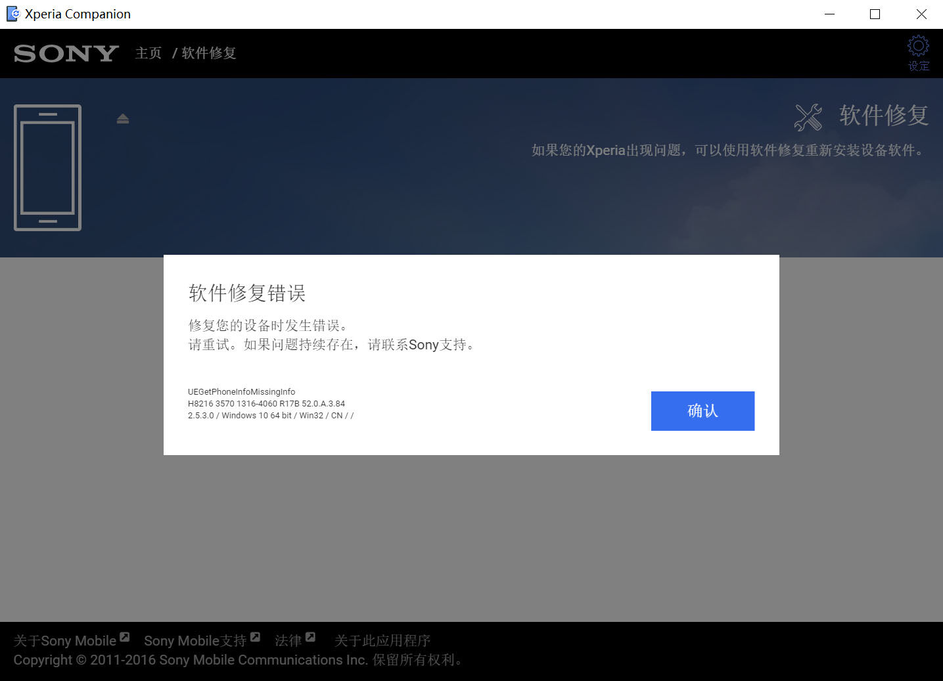This screenshot has height=681, width=943.
Task: Open the 关于此应用程序 footer link
Action: [382, 640]
